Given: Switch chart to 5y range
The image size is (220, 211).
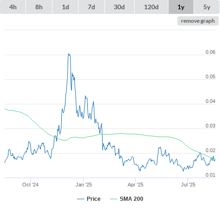Looking at the screenshot, I should click(207, 7).
